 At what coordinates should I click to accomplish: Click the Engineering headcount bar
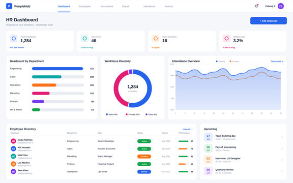coord(58,69)
